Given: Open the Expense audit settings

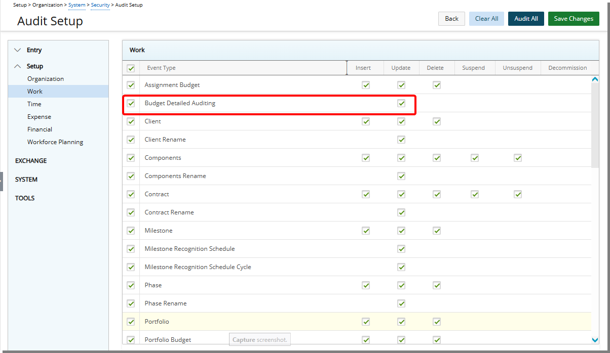Looking at the screenshot, I should click(39, 116).
